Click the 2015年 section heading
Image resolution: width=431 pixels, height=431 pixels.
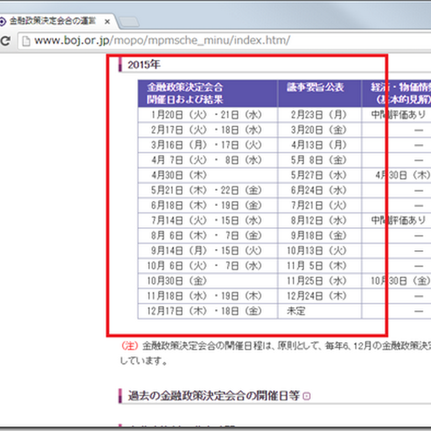point(144,65)
